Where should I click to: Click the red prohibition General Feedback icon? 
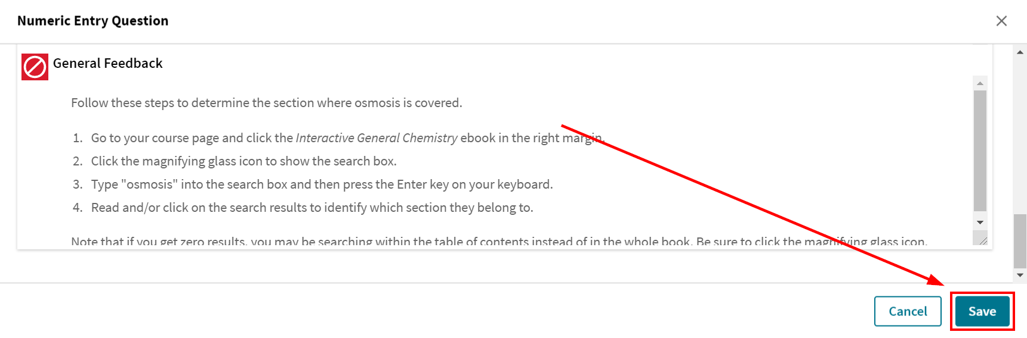(35, 67)
